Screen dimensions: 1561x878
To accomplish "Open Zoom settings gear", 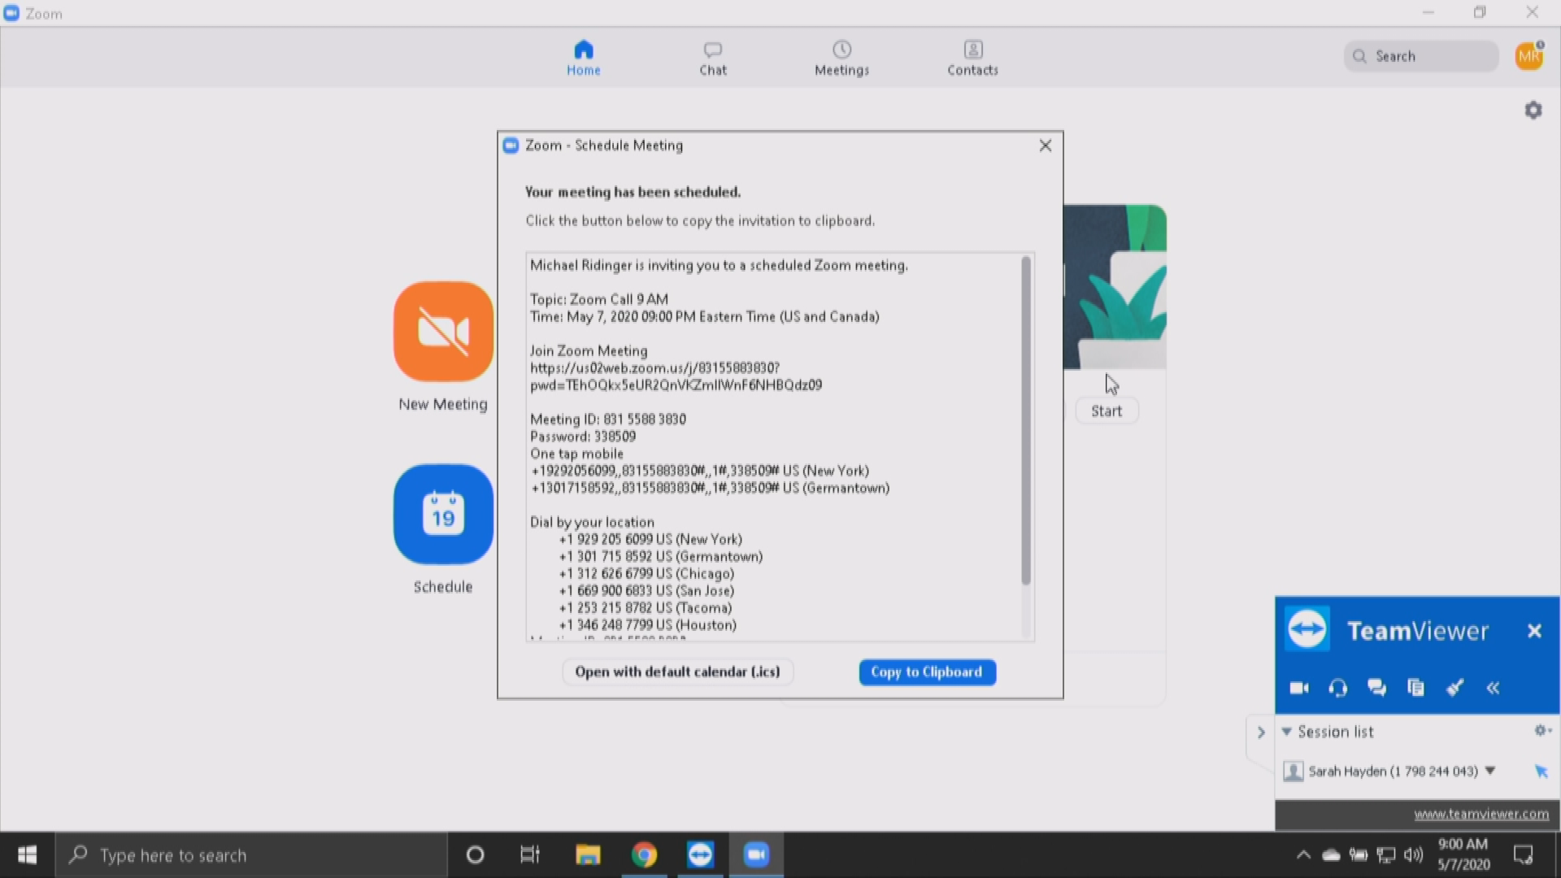I will click(x=1533, y=110).
